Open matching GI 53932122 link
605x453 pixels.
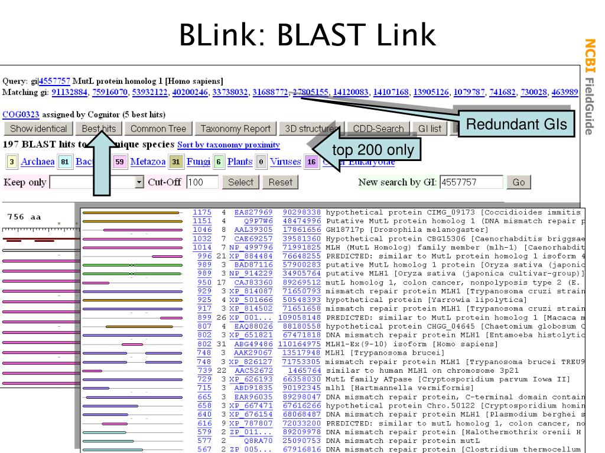coord(150,93)
